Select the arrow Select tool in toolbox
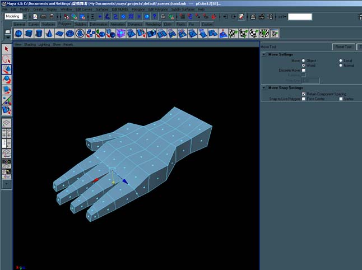362x270 pixels. point(7,49)
